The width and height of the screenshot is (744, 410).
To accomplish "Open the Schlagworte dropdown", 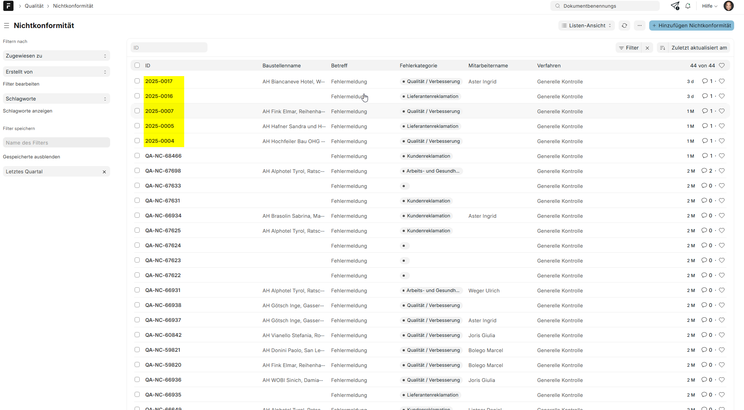I will pyautogui.click(x=56, y=99).
